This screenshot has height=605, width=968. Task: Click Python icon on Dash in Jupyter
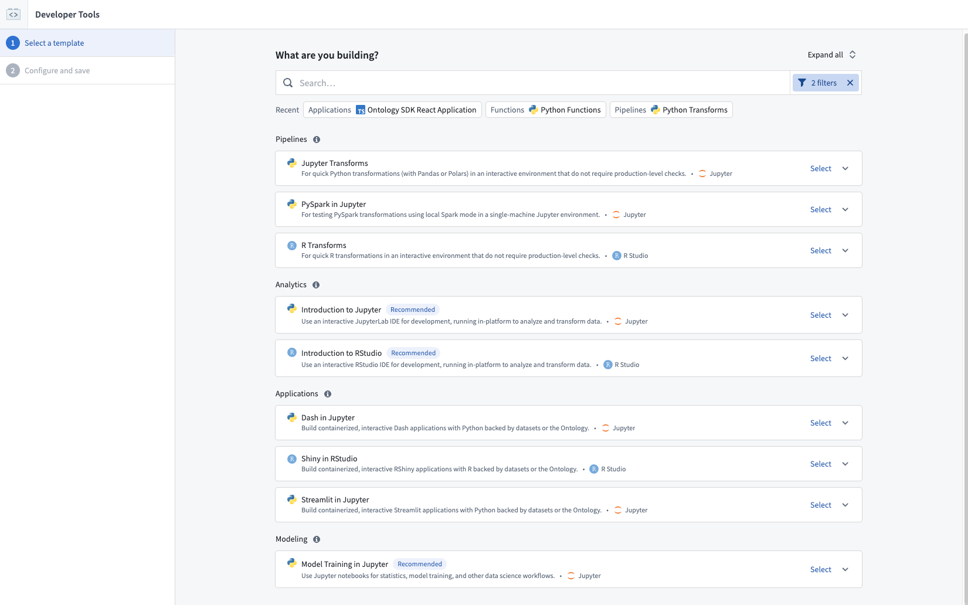(292, 417)
